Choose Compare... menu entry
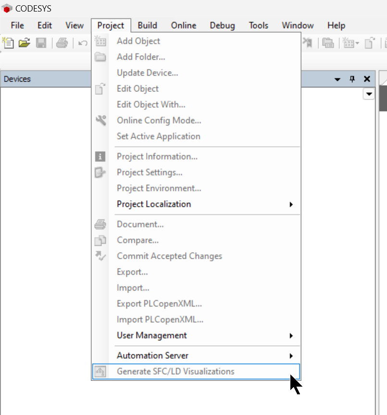The height and width of the screenshot is (415, 387). pyautogui.click(x=196, y=240)
